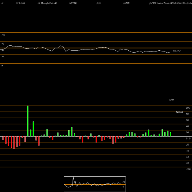Click the MR axis label -60
The width and height of the screenshot is (192, 192).
[187, 157]
